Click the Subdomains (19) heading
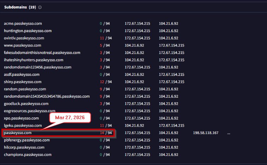This screenshot has width=267, height=165. point(20,7)
